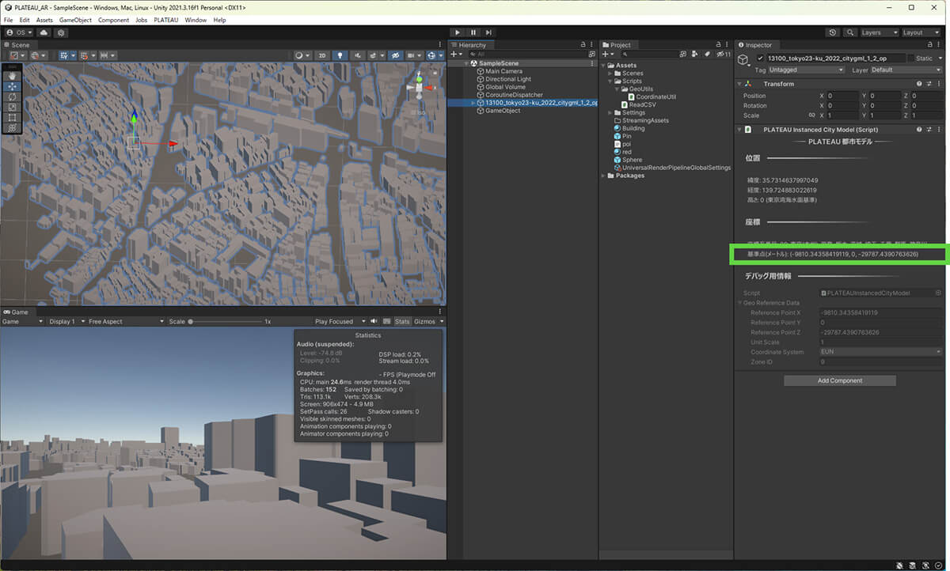Open Help icon on PLATEAU Instanced City Model
The width and height of the screenshot is (950, 571).
pos(919,130)
